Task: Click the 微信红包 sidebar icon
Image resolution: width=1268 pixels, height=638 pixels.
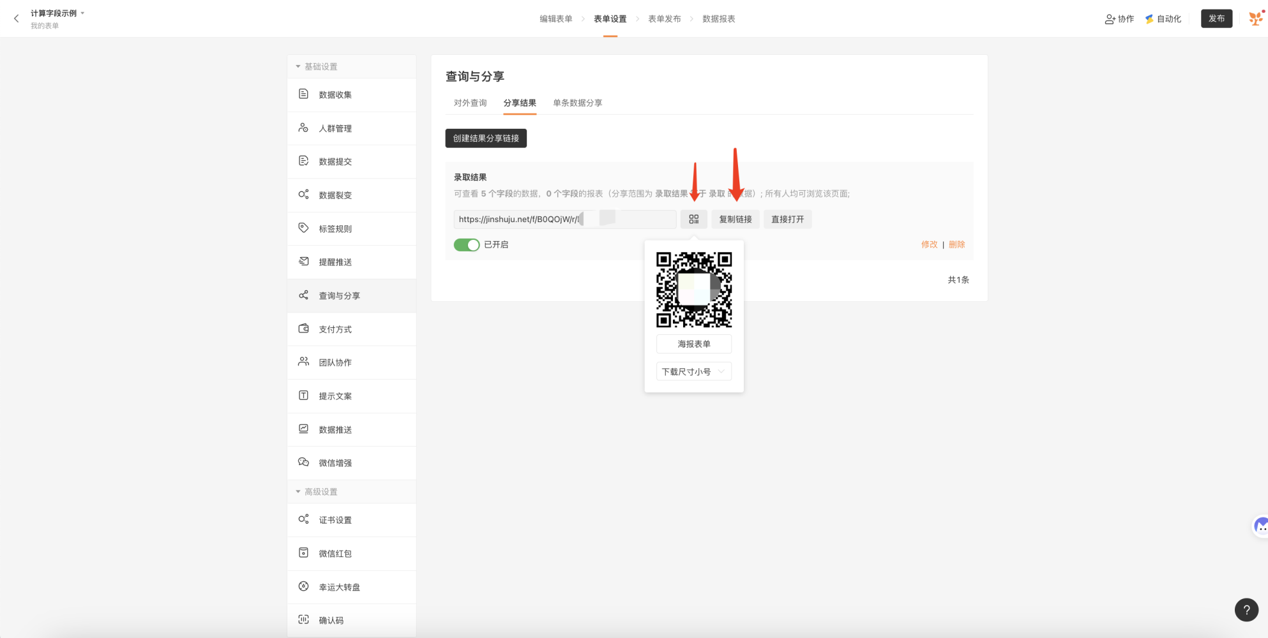Action: coord(304,553)
